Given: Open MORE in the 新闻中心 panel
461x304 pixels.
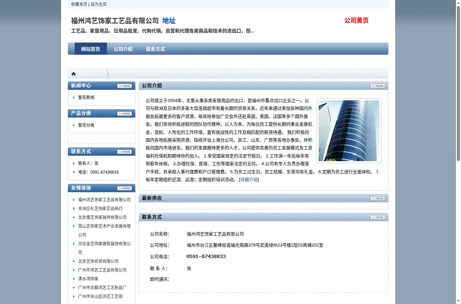Looking at the screenshot, I should 125,86.
